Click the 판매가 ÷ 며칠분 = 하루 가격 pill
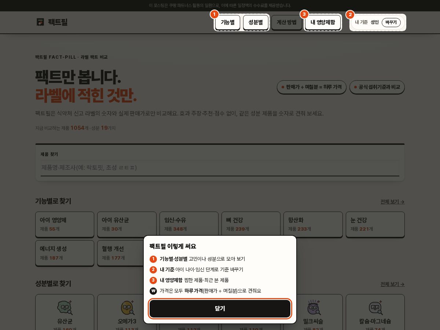The width and height of the screenshot is (440, 330). 312,87
